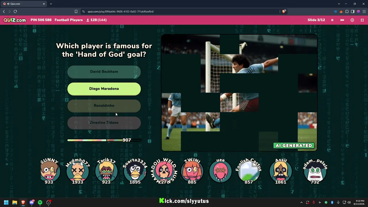368x207 pixels.
Task: Click the Medmh077 player avatar
Action: (x=78, y=171)
